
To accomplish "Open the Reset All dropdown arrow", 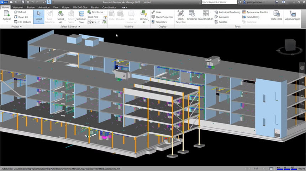I will pyautogui.click(x=31, y=17).
